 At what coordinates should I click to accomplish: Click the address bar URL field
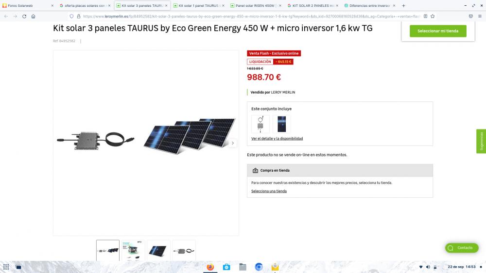[x=251, y=16]
